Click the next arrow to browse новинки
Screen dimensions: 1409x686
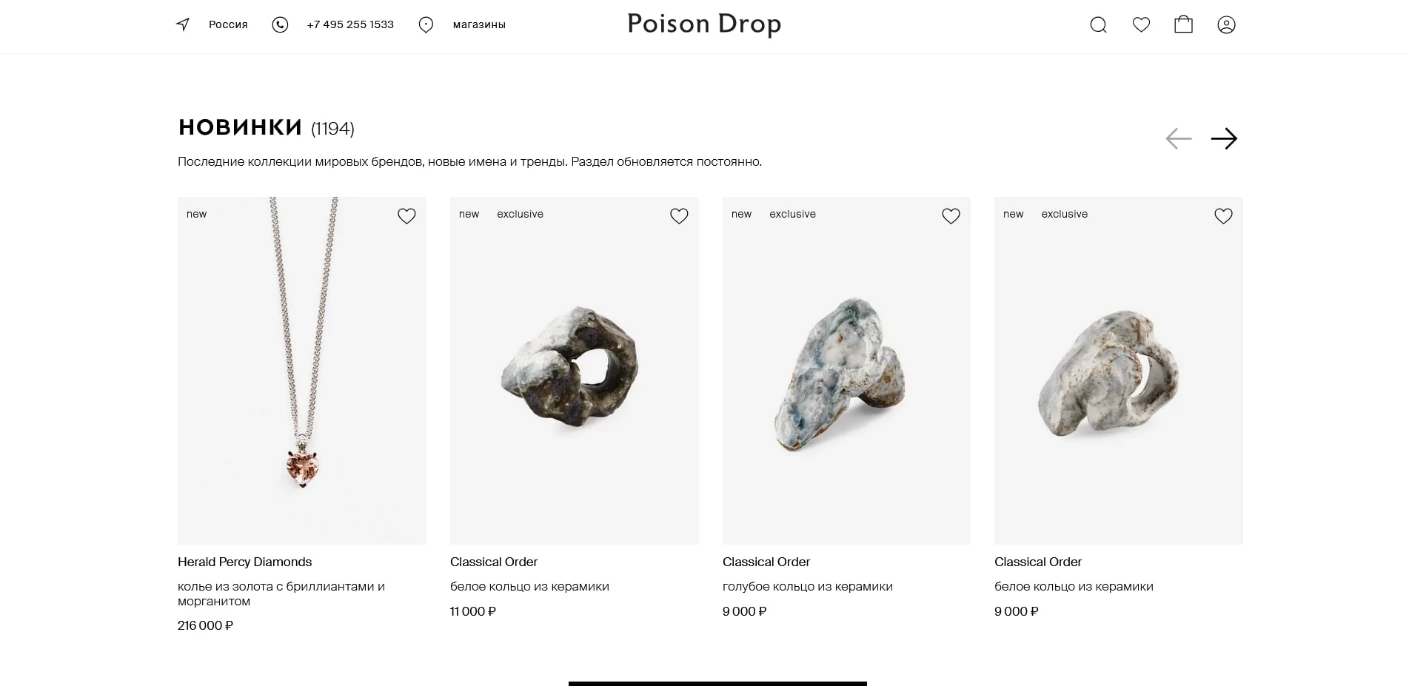1225,138
